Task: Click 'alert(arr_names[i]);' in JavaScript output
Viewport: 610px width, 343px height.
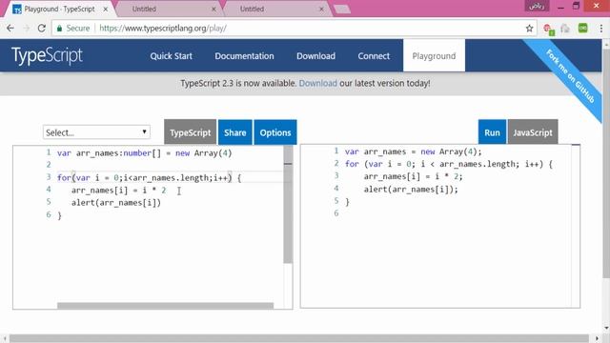Action: click(411, 189)
